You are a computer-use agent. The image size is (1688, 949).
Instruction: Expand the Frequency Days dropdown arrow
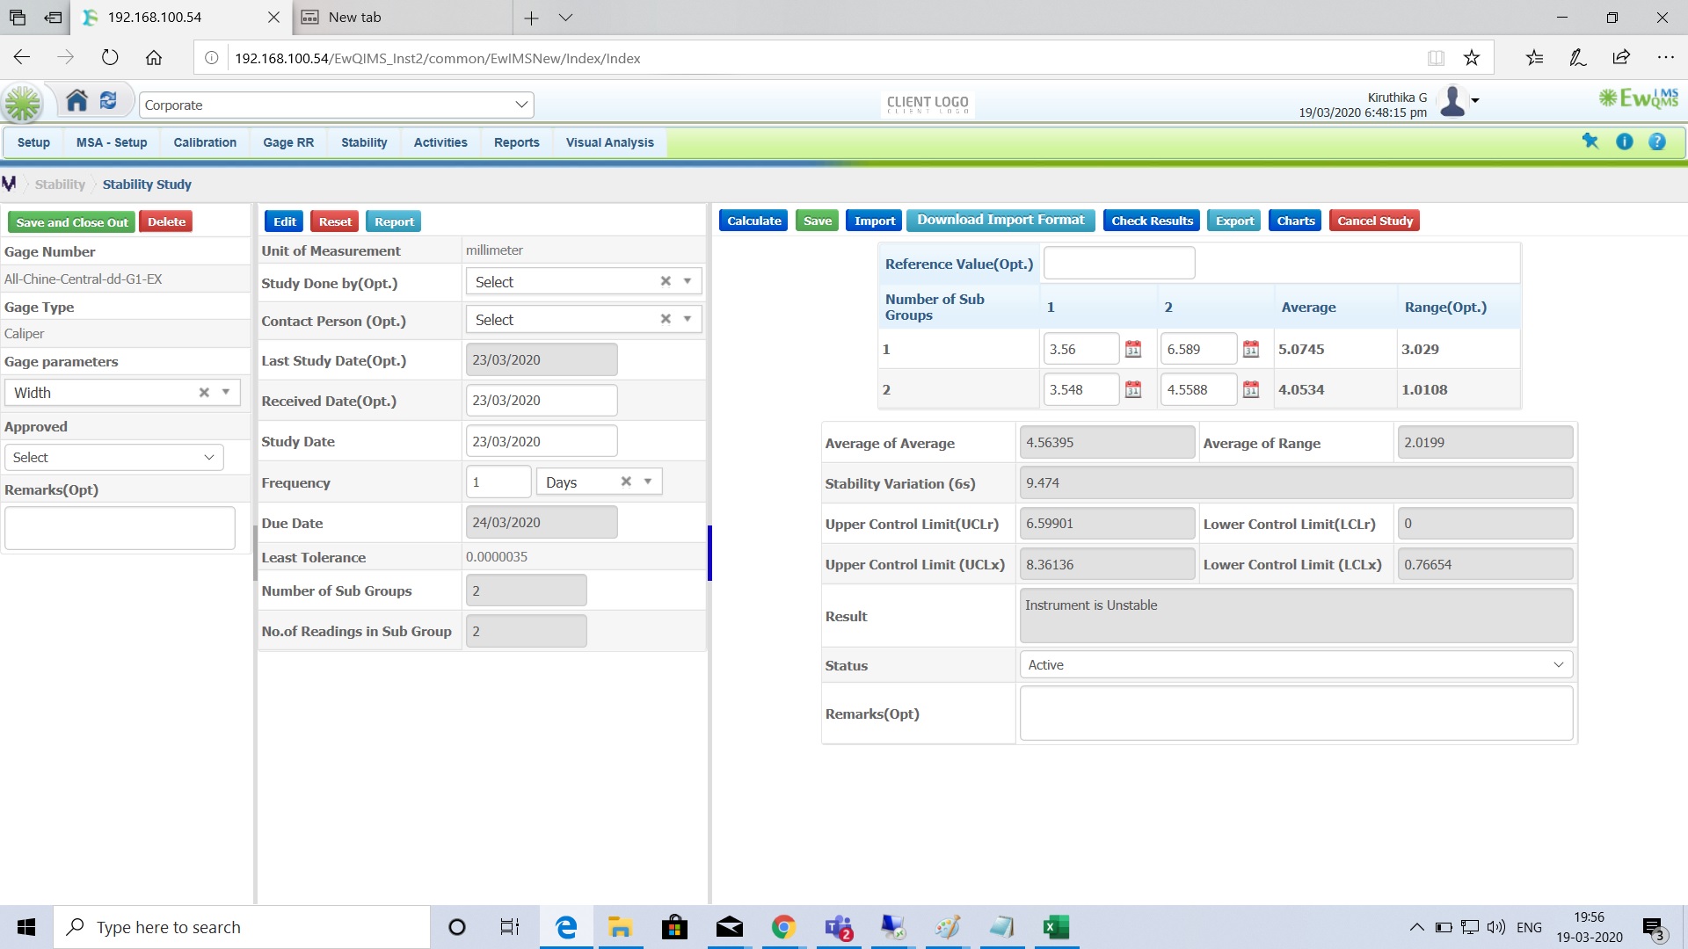point(648,482)
